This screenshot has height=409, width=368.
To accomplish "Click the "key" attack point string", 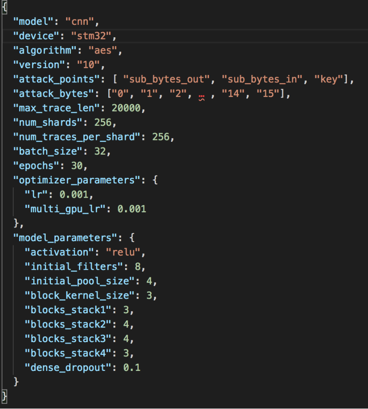I will click(329, 79).
